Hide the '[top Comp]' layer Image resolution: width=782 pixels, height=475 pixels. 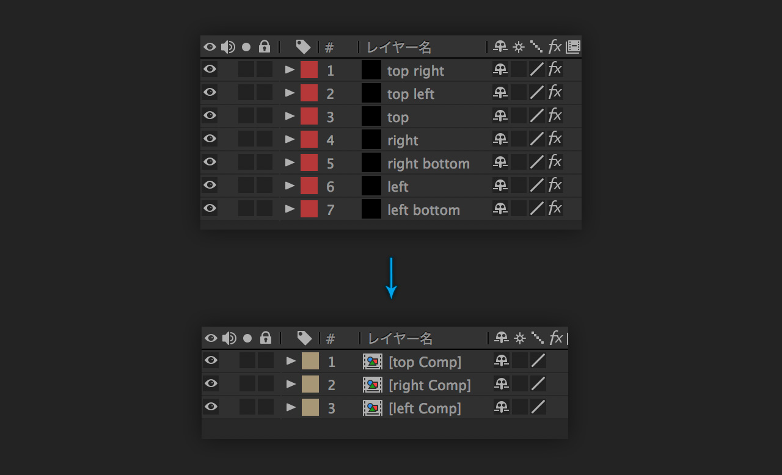[211, 361]
